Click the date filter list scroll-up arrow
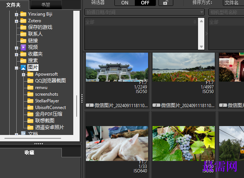The image size is (244, 178). pyautogui.click(x=201, y=21)
